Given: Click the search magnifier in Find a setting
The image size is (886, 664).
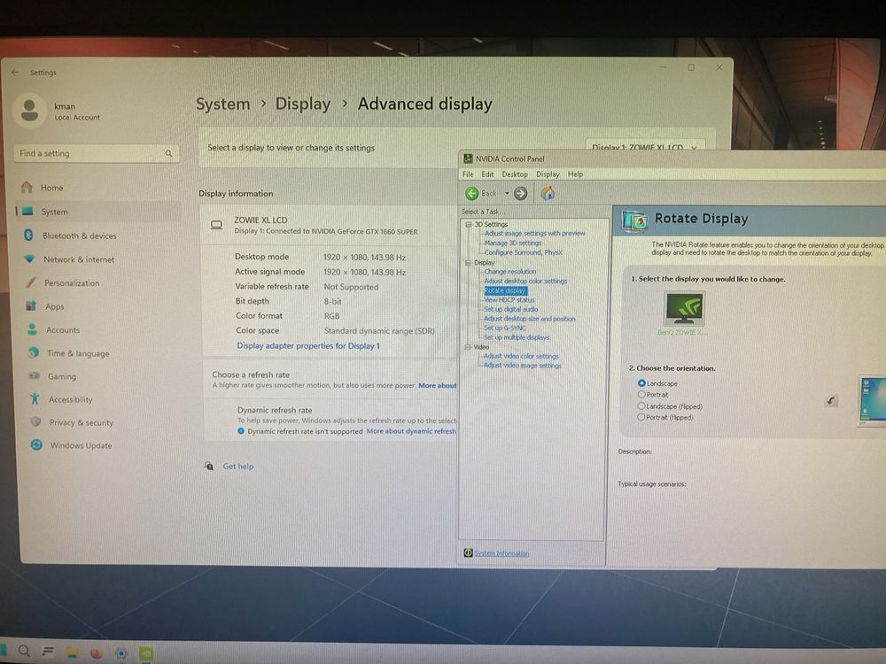Looking at the screenshot, I should (168, 153).
